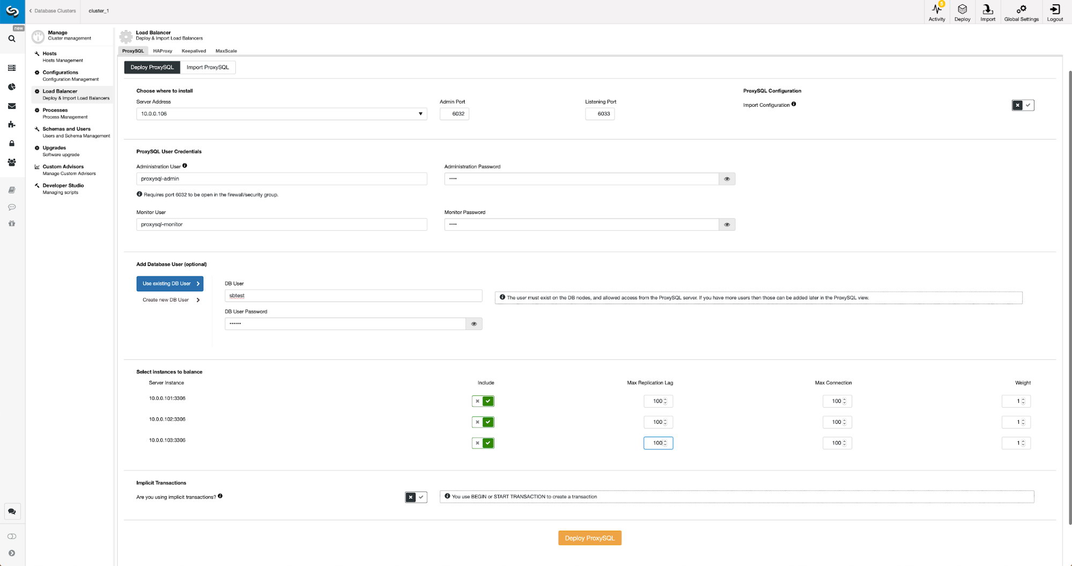1072x566 pixels.
Task: Open the user group icon
Action: tap(12, 162)
